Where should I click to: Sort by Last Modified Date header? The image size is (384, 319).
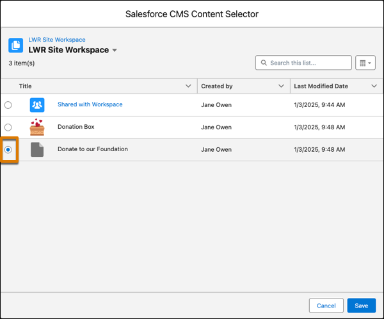click(321, 86)
